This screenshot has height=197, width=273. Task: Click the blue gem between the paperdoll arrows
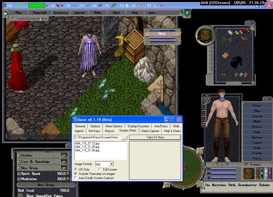(x=221, y=164)
